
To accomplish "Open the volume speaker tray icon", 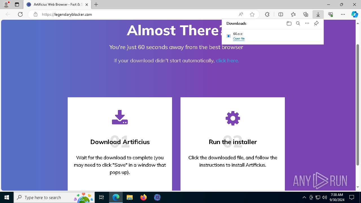I will click(325, 197).
